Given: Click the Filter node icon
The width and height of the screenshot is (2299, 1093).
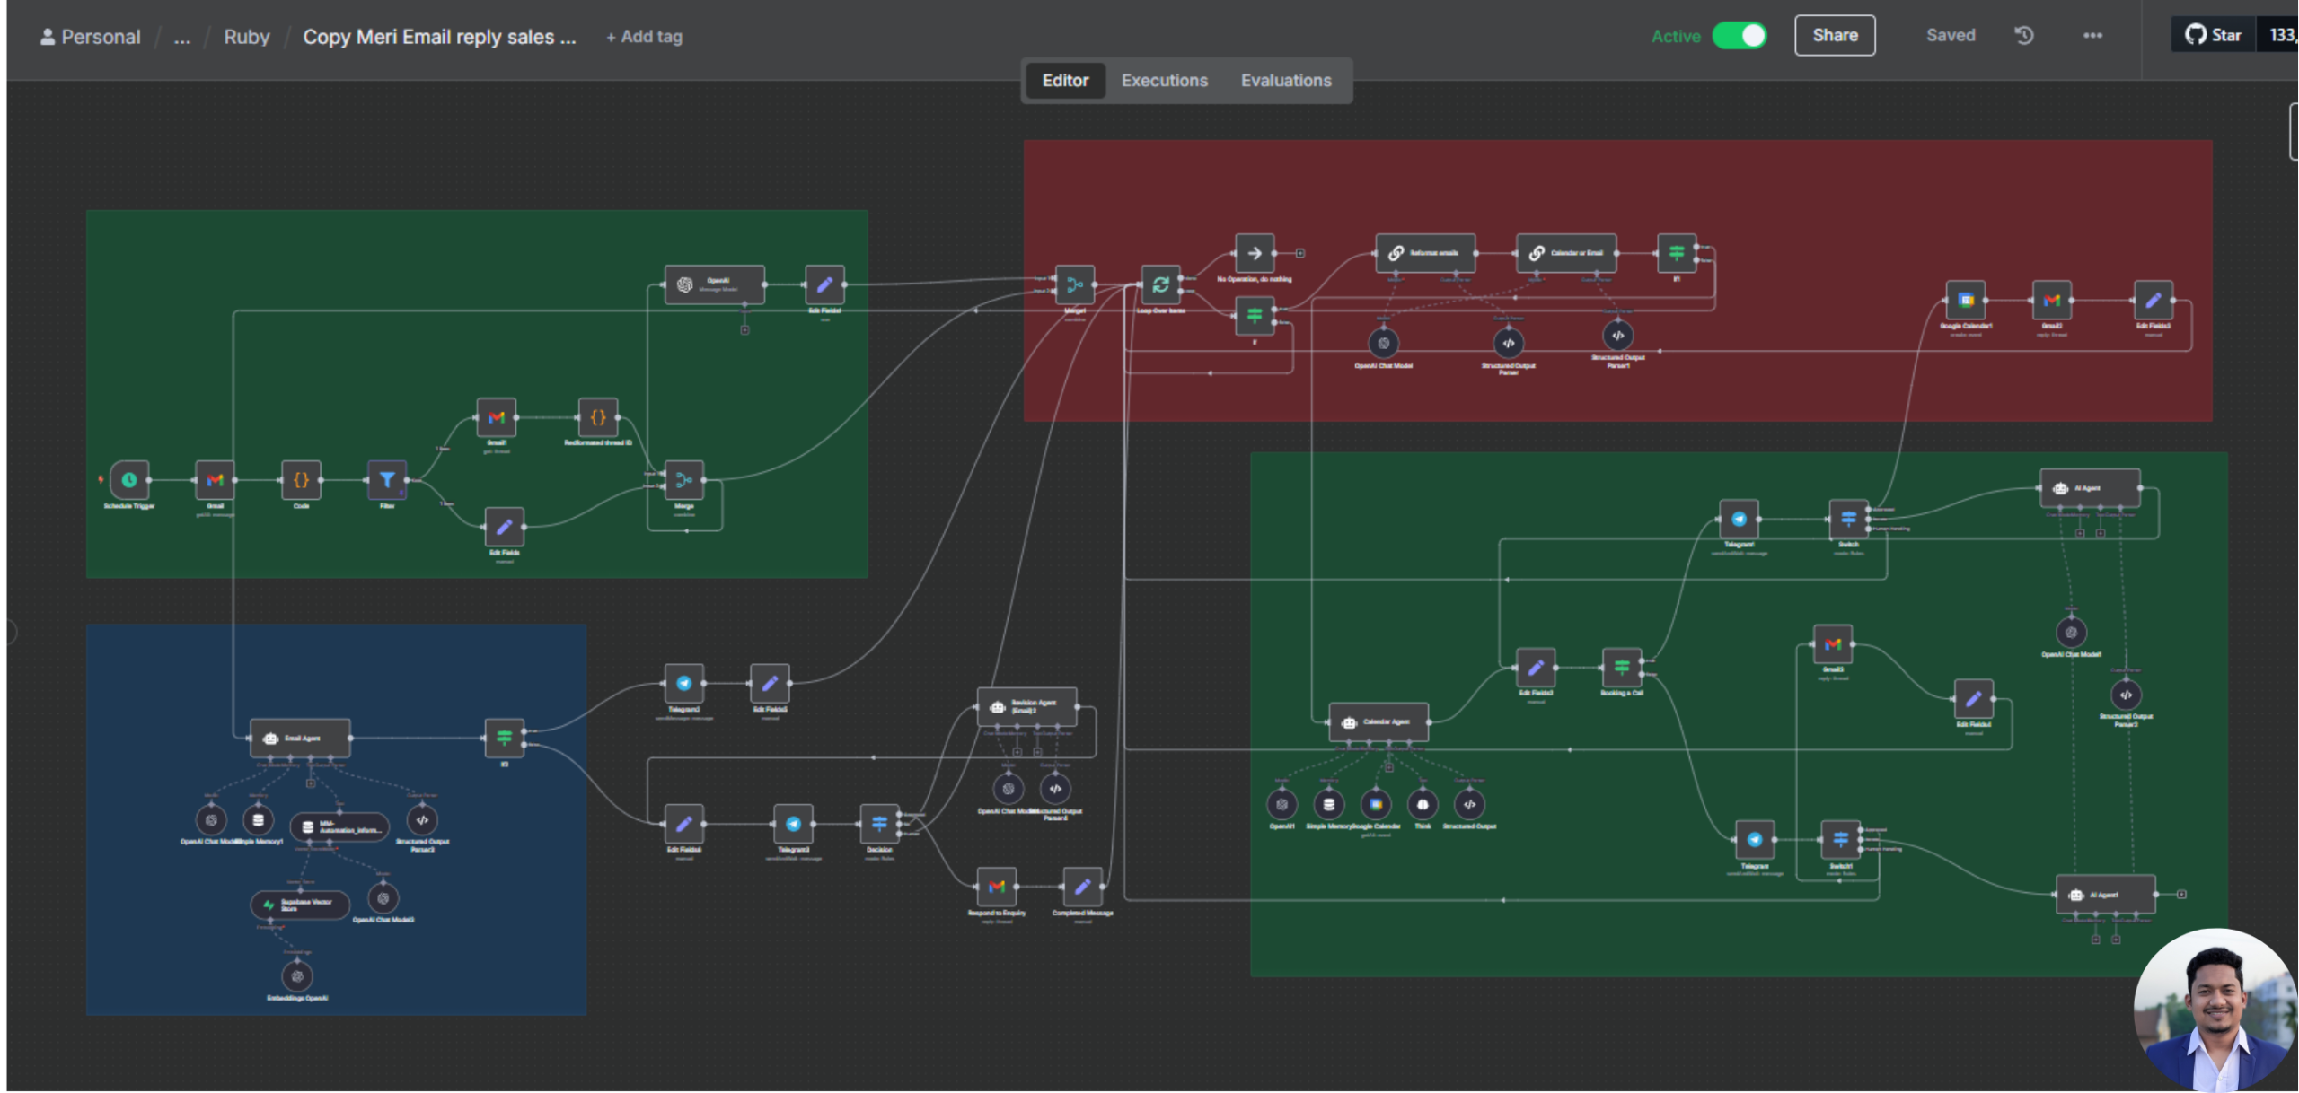Looking at the screenshot, I should pyautogui.click(x=387, y=480).
